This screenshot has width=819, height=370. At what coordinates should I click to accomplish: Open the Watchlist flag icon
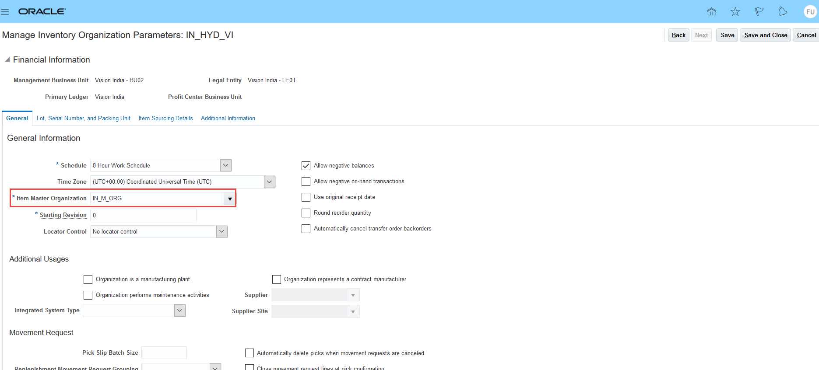(759, 12)
